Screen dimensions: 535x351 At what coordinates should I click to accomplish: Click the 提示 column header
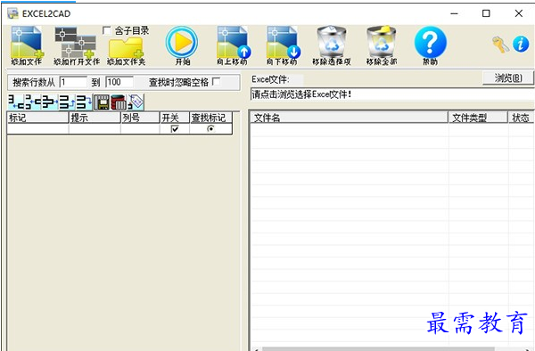coord(95,118)
